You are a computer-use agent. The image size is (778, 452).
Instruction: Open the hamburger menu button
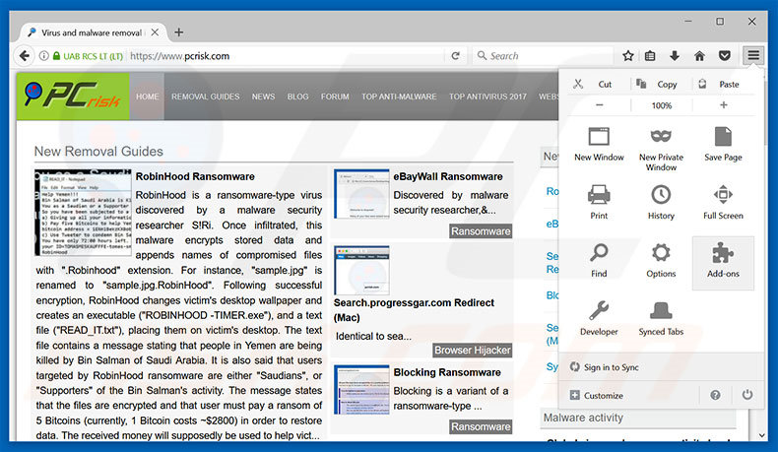click(753, 55)
